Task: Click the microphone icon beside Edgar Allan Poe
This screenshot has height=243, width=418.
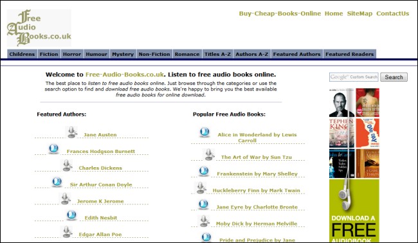Action: coord(66,232)
